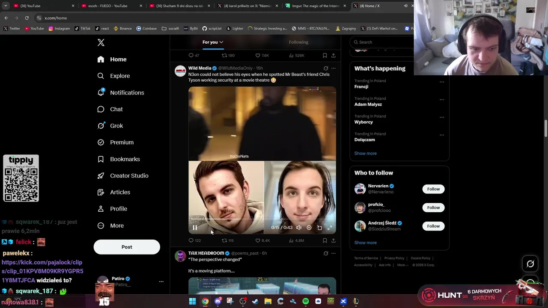Image resolution: width=548 pixels, height=308 pixels.
Task: Open the Home page in sidebar
Action: [112, 59]
